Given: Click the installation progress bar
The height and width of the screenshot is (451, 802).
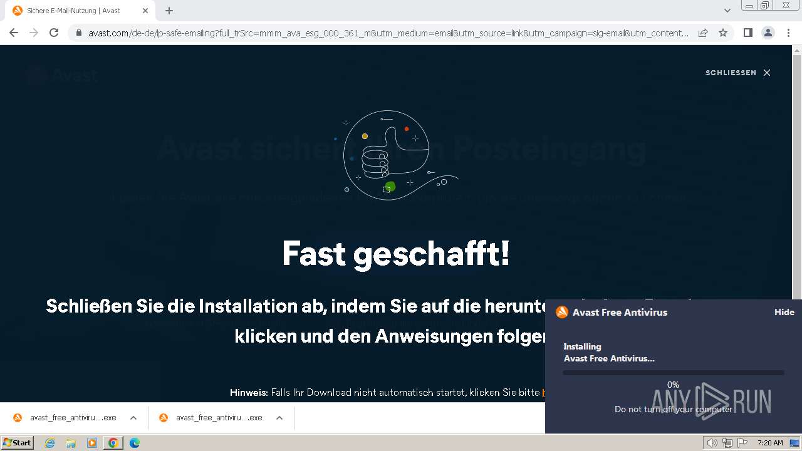Looking at the screenshot, I should coord(674,373).
